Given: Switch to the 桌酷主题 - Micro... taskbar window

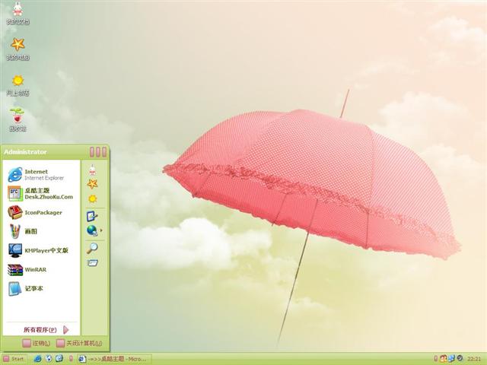Looking at the screenshot, I should click(114, 359).
